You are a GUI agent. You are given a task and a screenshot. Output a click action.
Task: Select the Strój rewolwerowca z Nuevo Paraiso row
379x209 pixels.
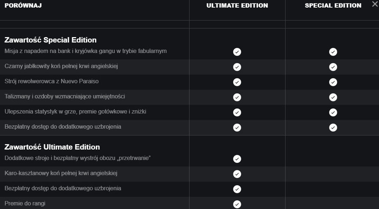tap(189, 82)
